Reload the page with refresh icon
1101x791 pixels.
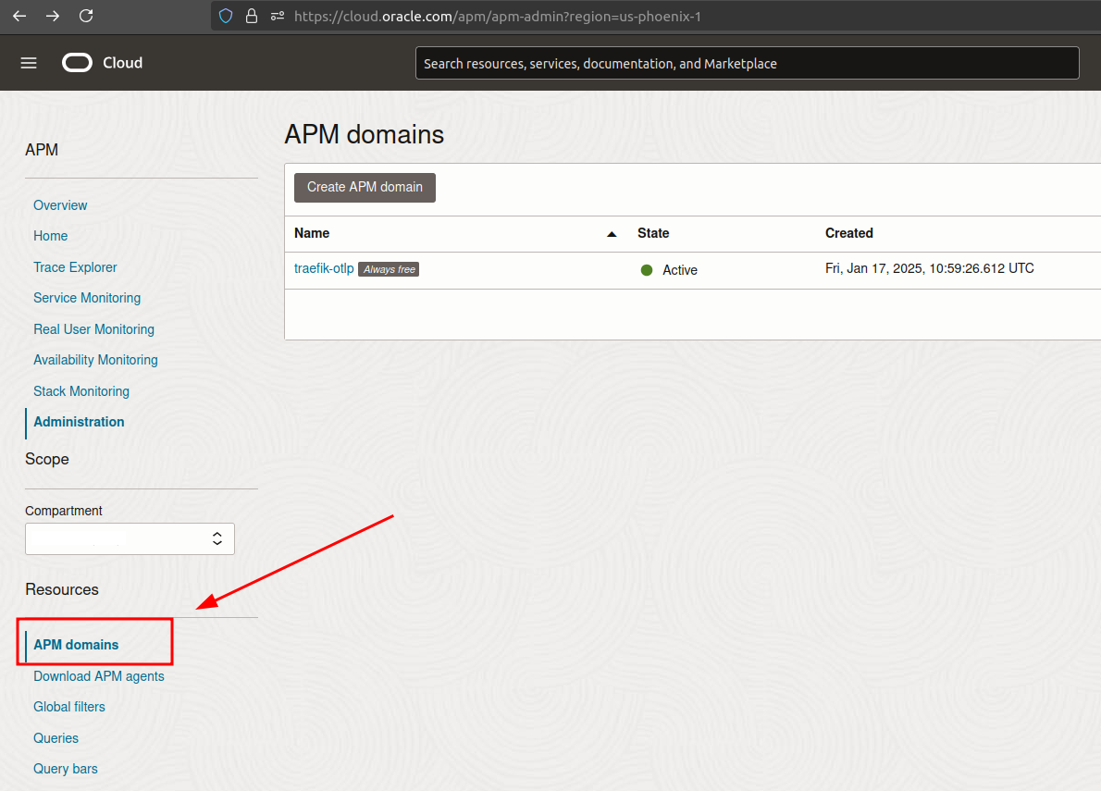(x=86, y=16)
